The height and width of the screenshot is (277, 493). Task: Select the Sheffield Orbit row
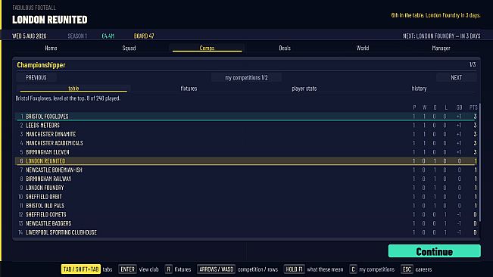pos(247,197)
